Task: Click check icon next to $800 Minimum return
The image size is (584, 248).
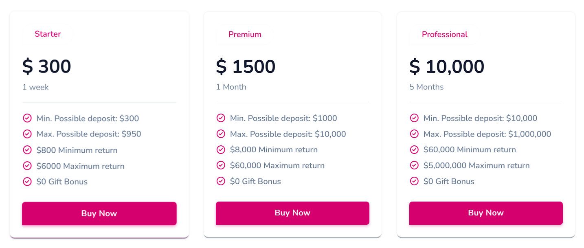Action: point(27,150)
